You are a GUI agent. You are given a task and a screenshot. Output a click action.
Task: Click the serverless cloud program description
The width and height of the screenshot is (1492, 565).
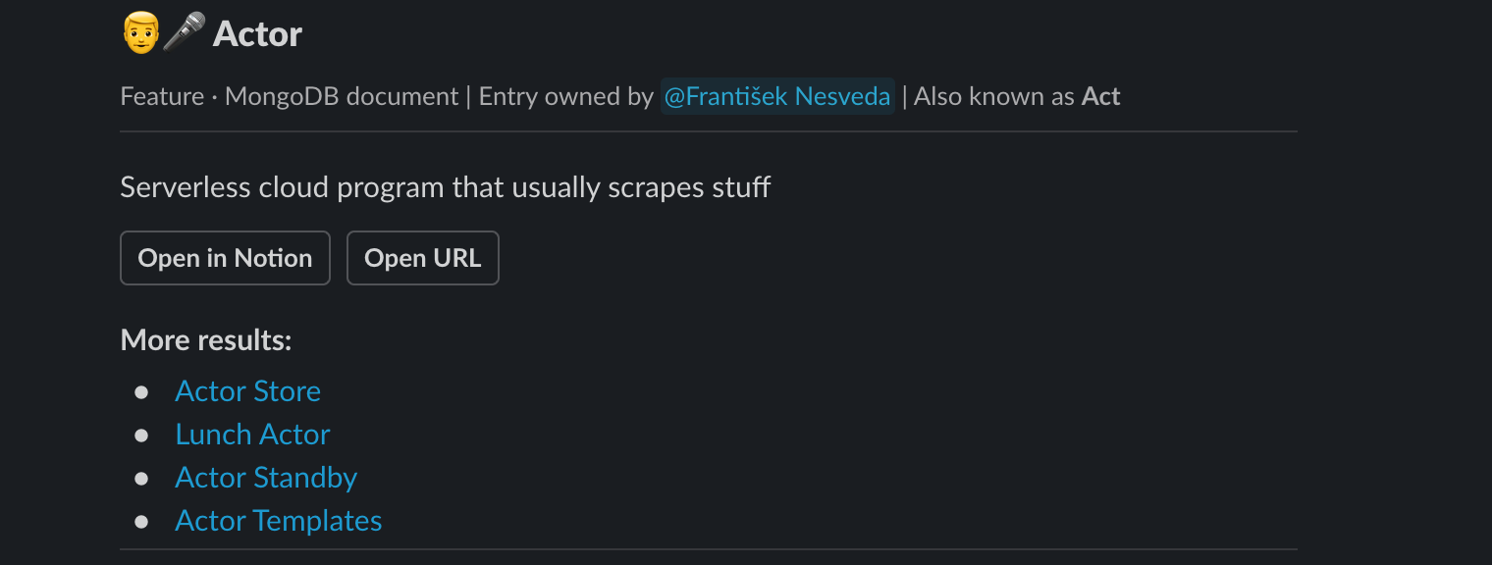click(x=445, y=186)
